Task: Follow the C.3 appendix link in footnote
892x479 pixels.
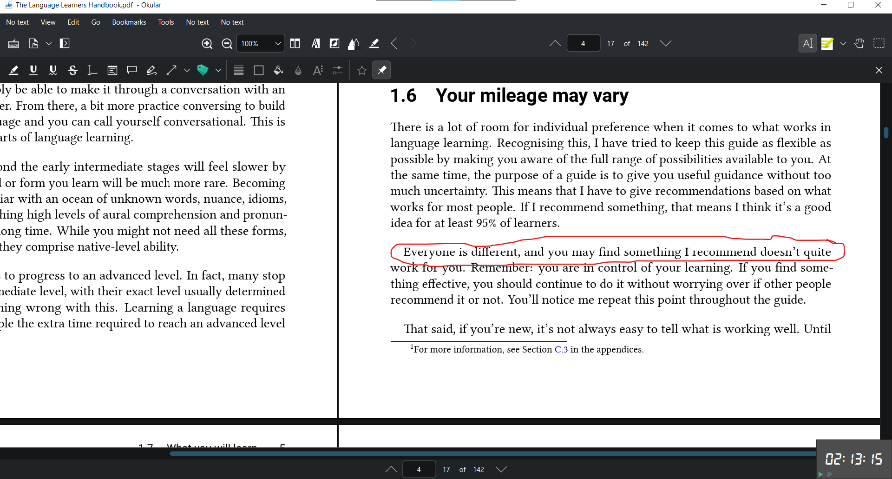Action: coord(561,350)
